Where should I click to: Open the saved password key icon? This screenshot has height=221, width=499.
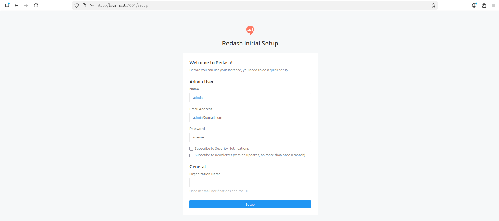(92, 5)
